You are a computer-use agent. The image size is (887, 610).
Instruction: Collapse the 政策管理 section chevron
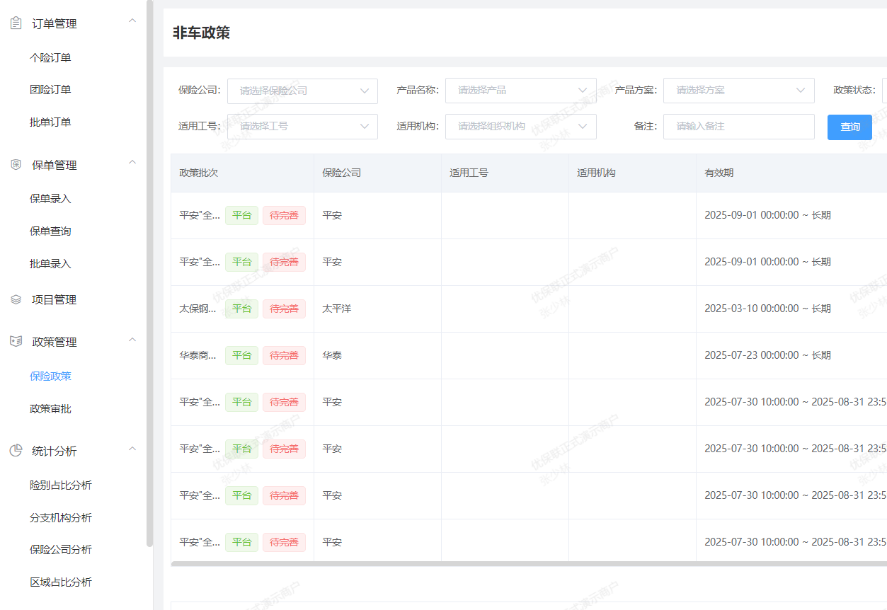[132, 340]
